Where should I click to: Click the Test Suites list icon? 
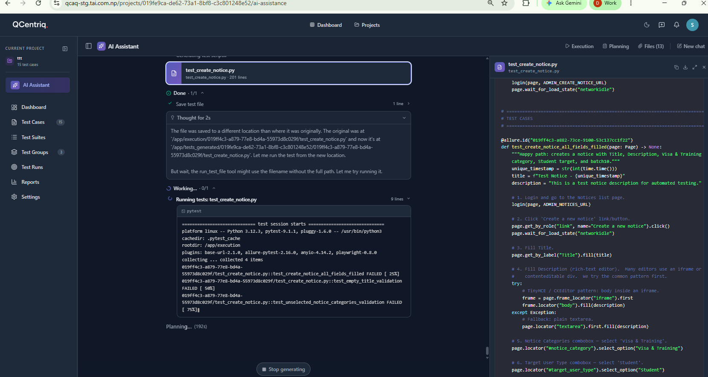coord(14,137)
